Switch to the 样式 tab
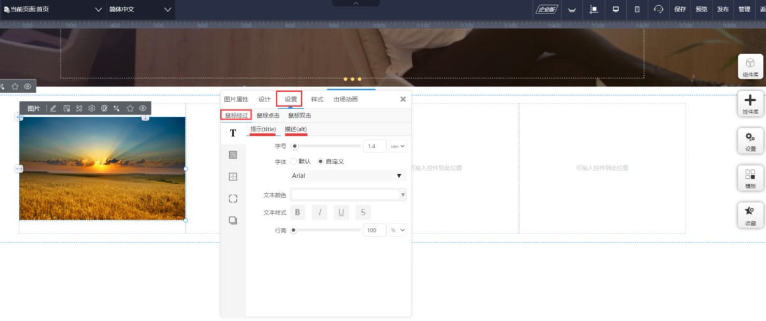This screenshot has height=321, width=766. 317,100
